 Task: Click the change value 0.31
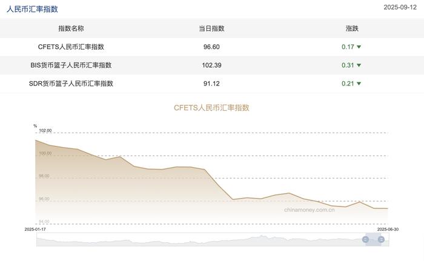pos(348,65)
